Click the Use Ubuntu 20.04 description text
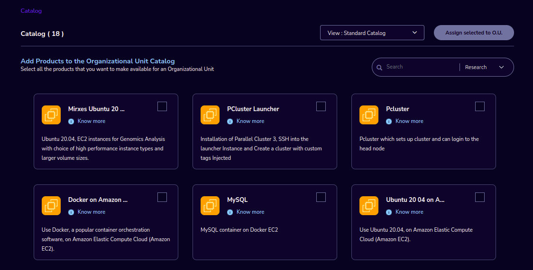 click(416, 235)
